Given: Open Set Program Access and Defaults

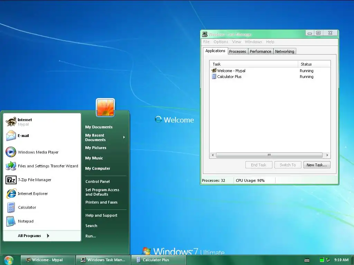Looking at the screenshot, I should point(102,192).
